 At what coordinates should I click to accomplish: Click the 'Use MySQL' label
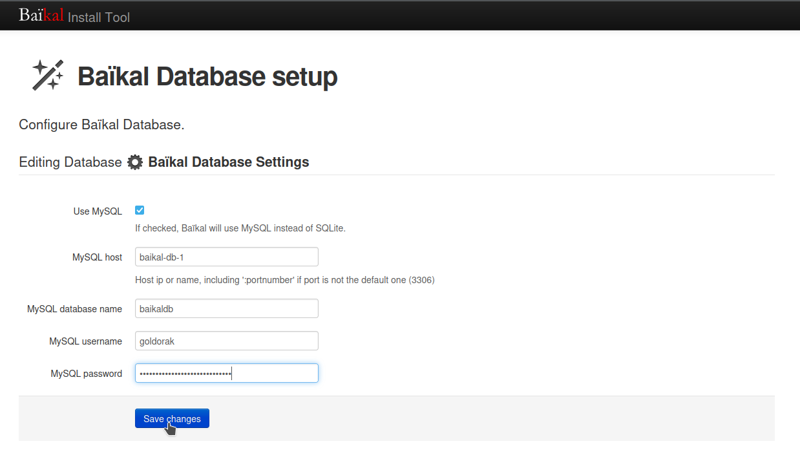click(98, 211)
